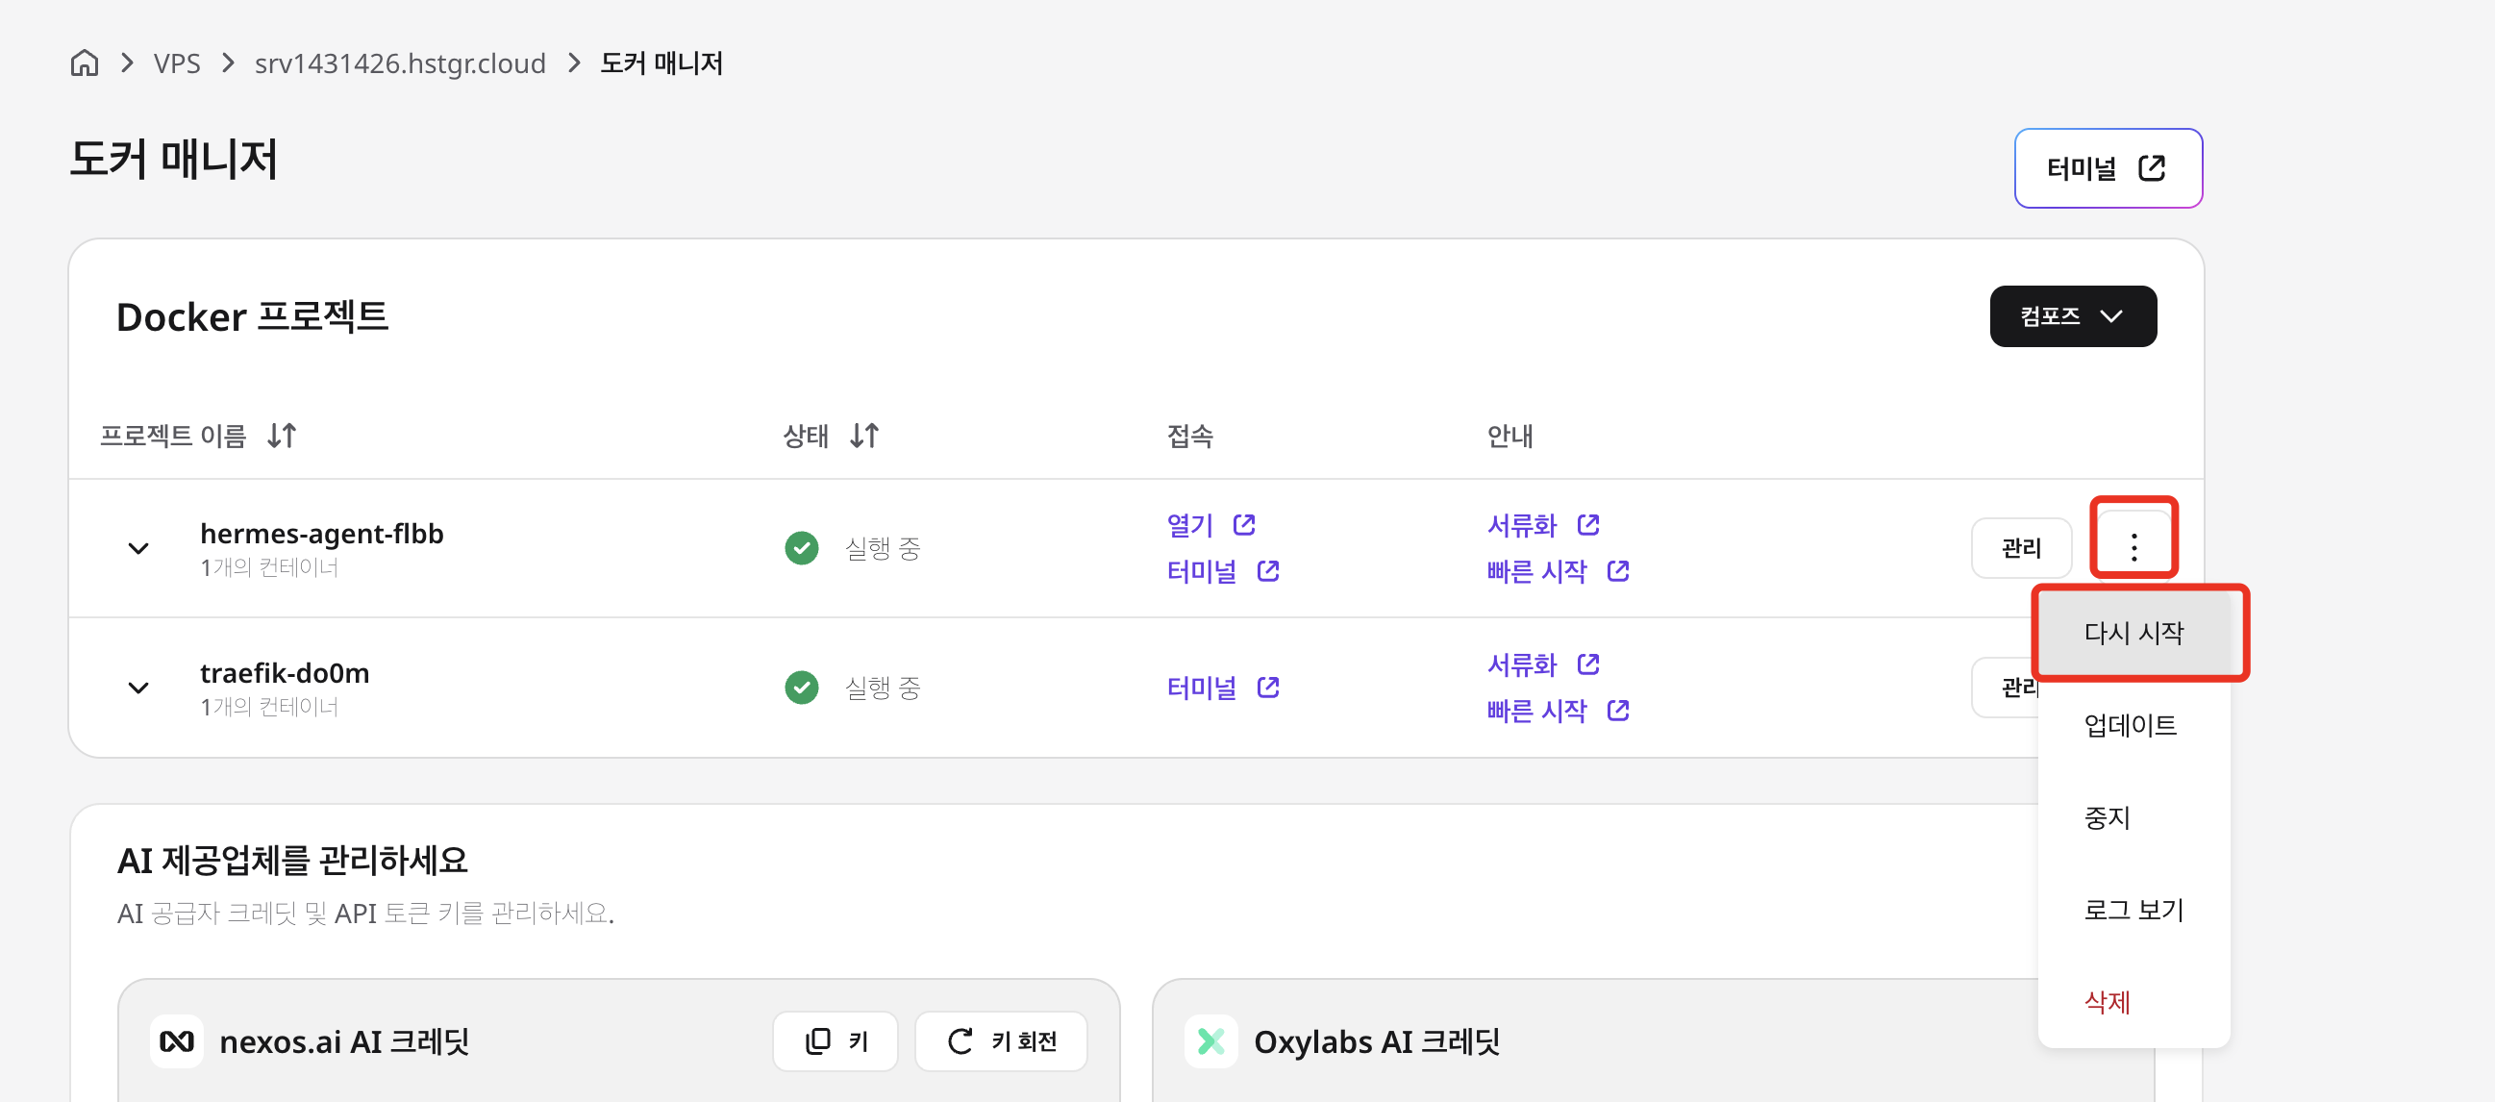The image size is (2495, 1102).
Task: Open 빠른 시작 link for hermes-agent-flbb
Action: (x=1559, y=571)
